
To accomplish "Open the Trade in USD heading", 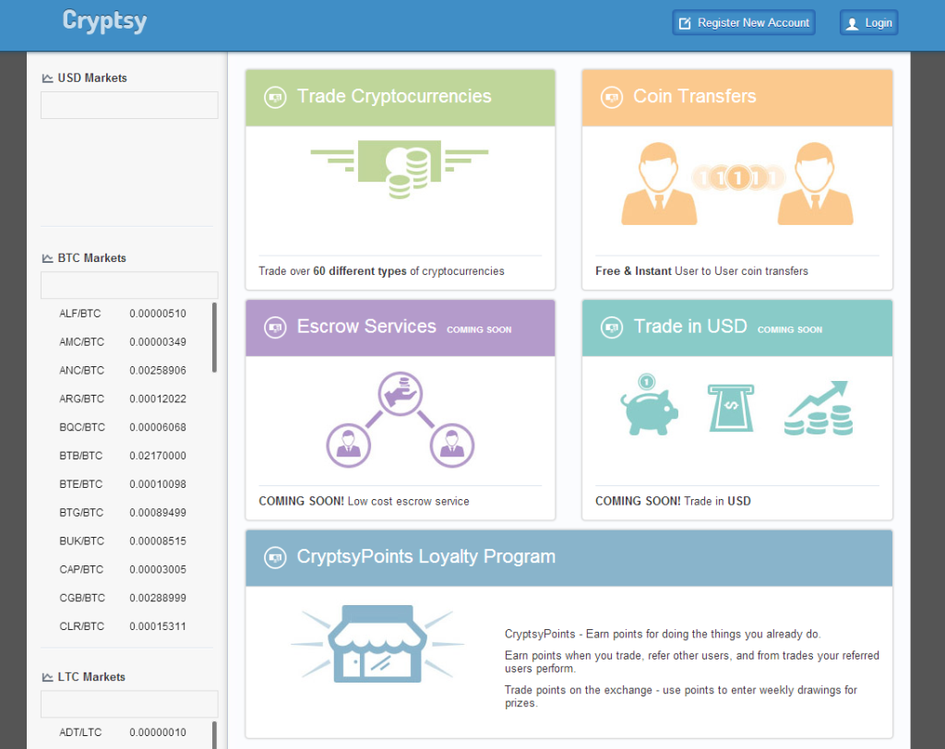I will pyautogui.click(x=690, y=327).
